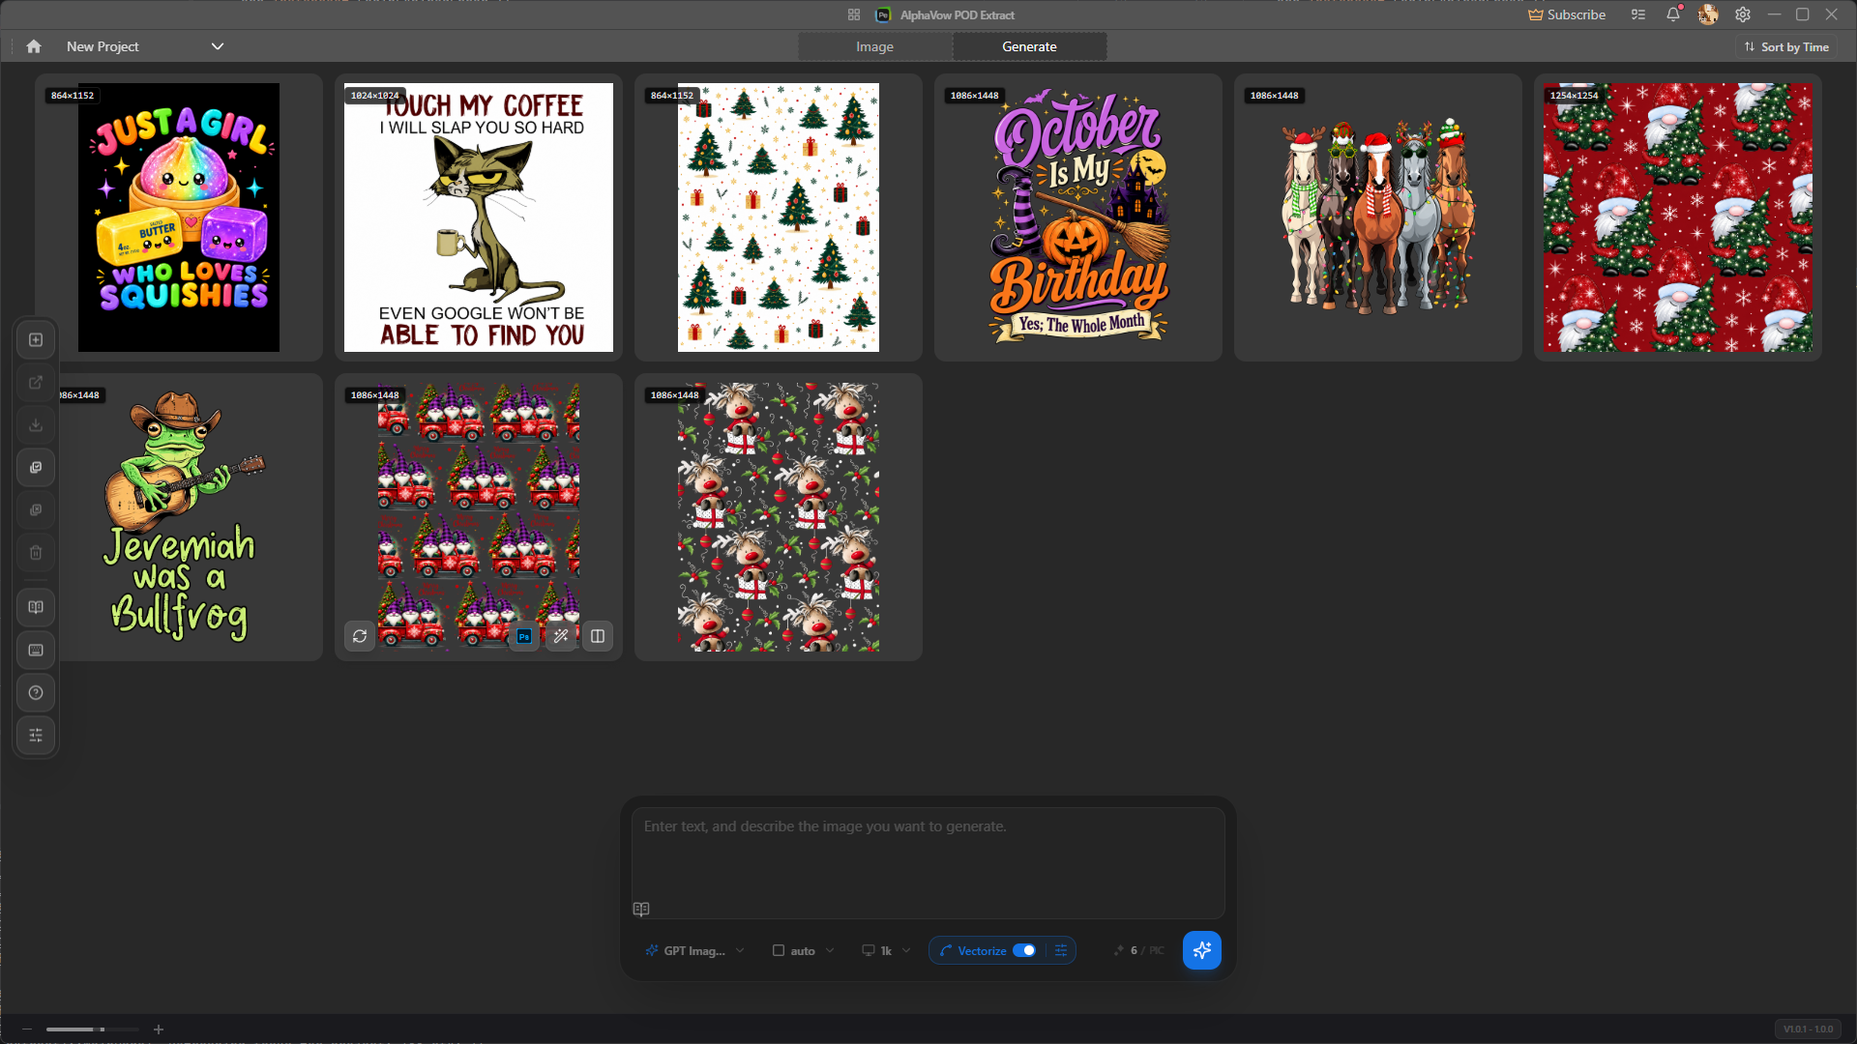This screenshot has height=1044, width=1857.
Task: Select the Just A Girl squishies thumbnail
Action: [x=179, y=217]
